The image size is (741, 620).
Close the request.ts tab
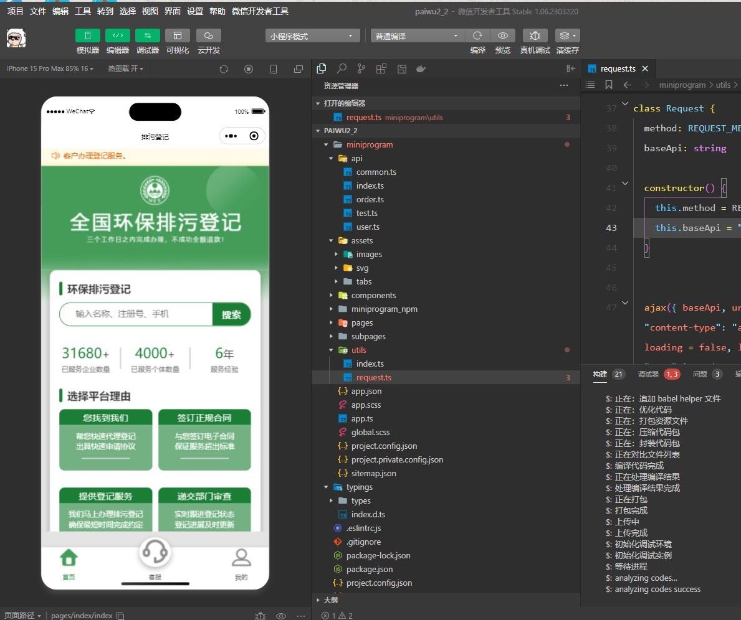[645, 68]
